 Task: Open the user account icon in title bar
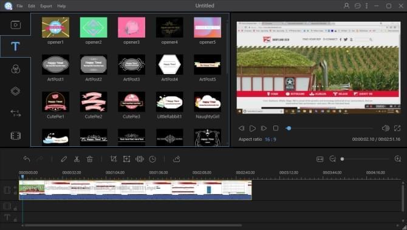346,5
